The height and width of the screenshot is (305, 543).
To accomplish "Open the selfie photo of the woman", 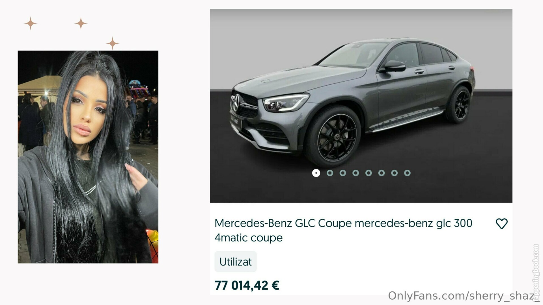I will pos(88,157).
